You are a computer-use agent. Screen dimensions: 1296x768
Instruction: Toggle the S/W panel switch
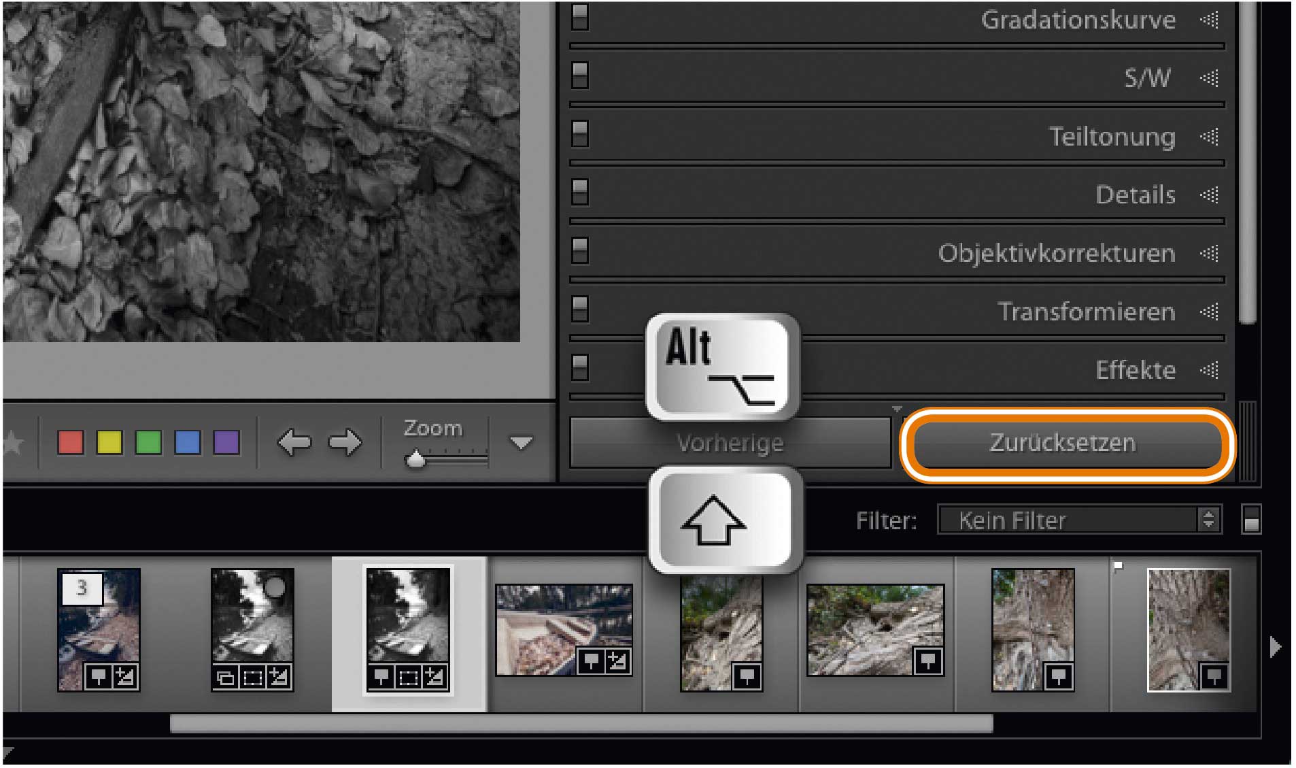tap(580, 76)
